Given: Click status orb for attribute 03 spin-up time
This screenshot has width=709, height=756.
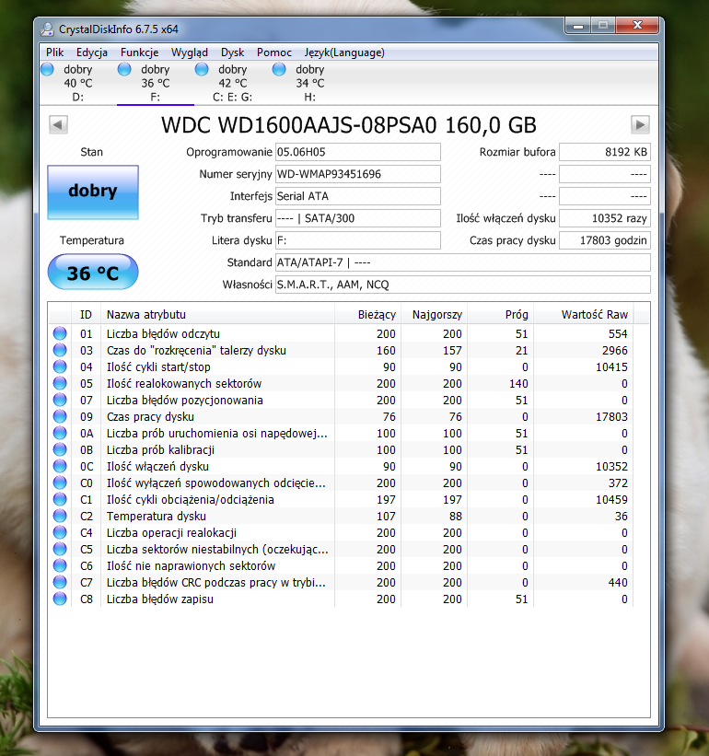Looking at the screenshot, I should click(x=60, y=350).
